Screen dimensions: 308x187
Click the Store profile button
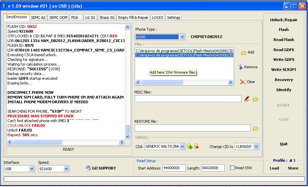click(x=293, y=168)
